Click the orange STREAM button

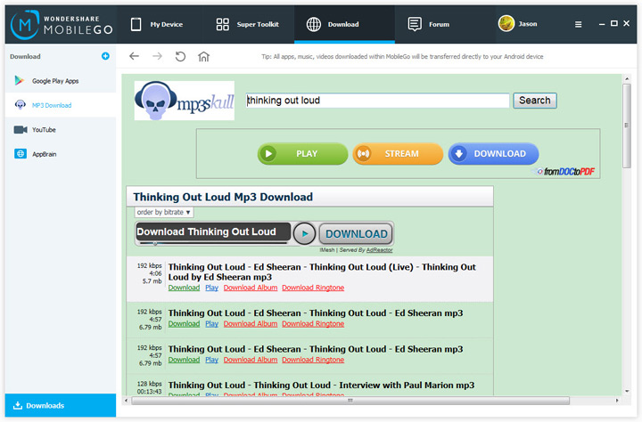pyautogui.click(x=398, y=154)
